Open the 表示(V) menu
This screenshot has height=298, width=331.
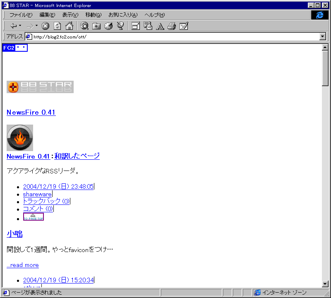pos(70,15)
